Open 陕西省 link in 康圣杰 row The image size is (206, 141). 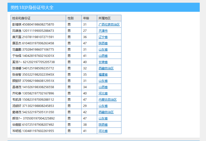(x=103, y=43)
